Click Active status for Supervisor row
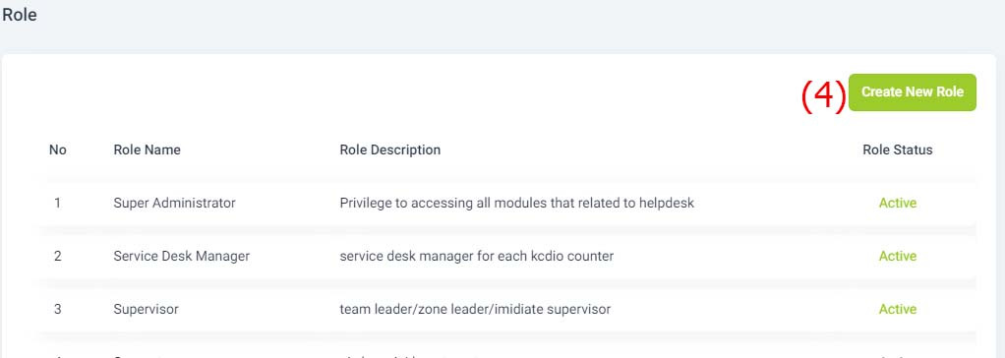1005x358 pixels. [x=897, y=309]
